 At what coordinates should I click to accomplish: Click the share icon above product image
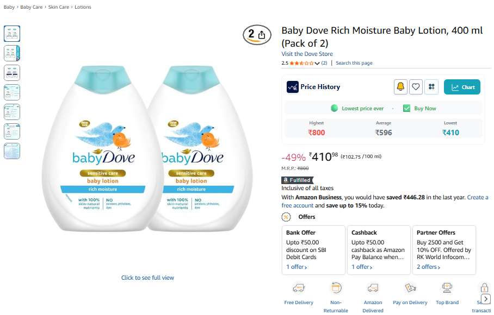[x=262, y=34]
